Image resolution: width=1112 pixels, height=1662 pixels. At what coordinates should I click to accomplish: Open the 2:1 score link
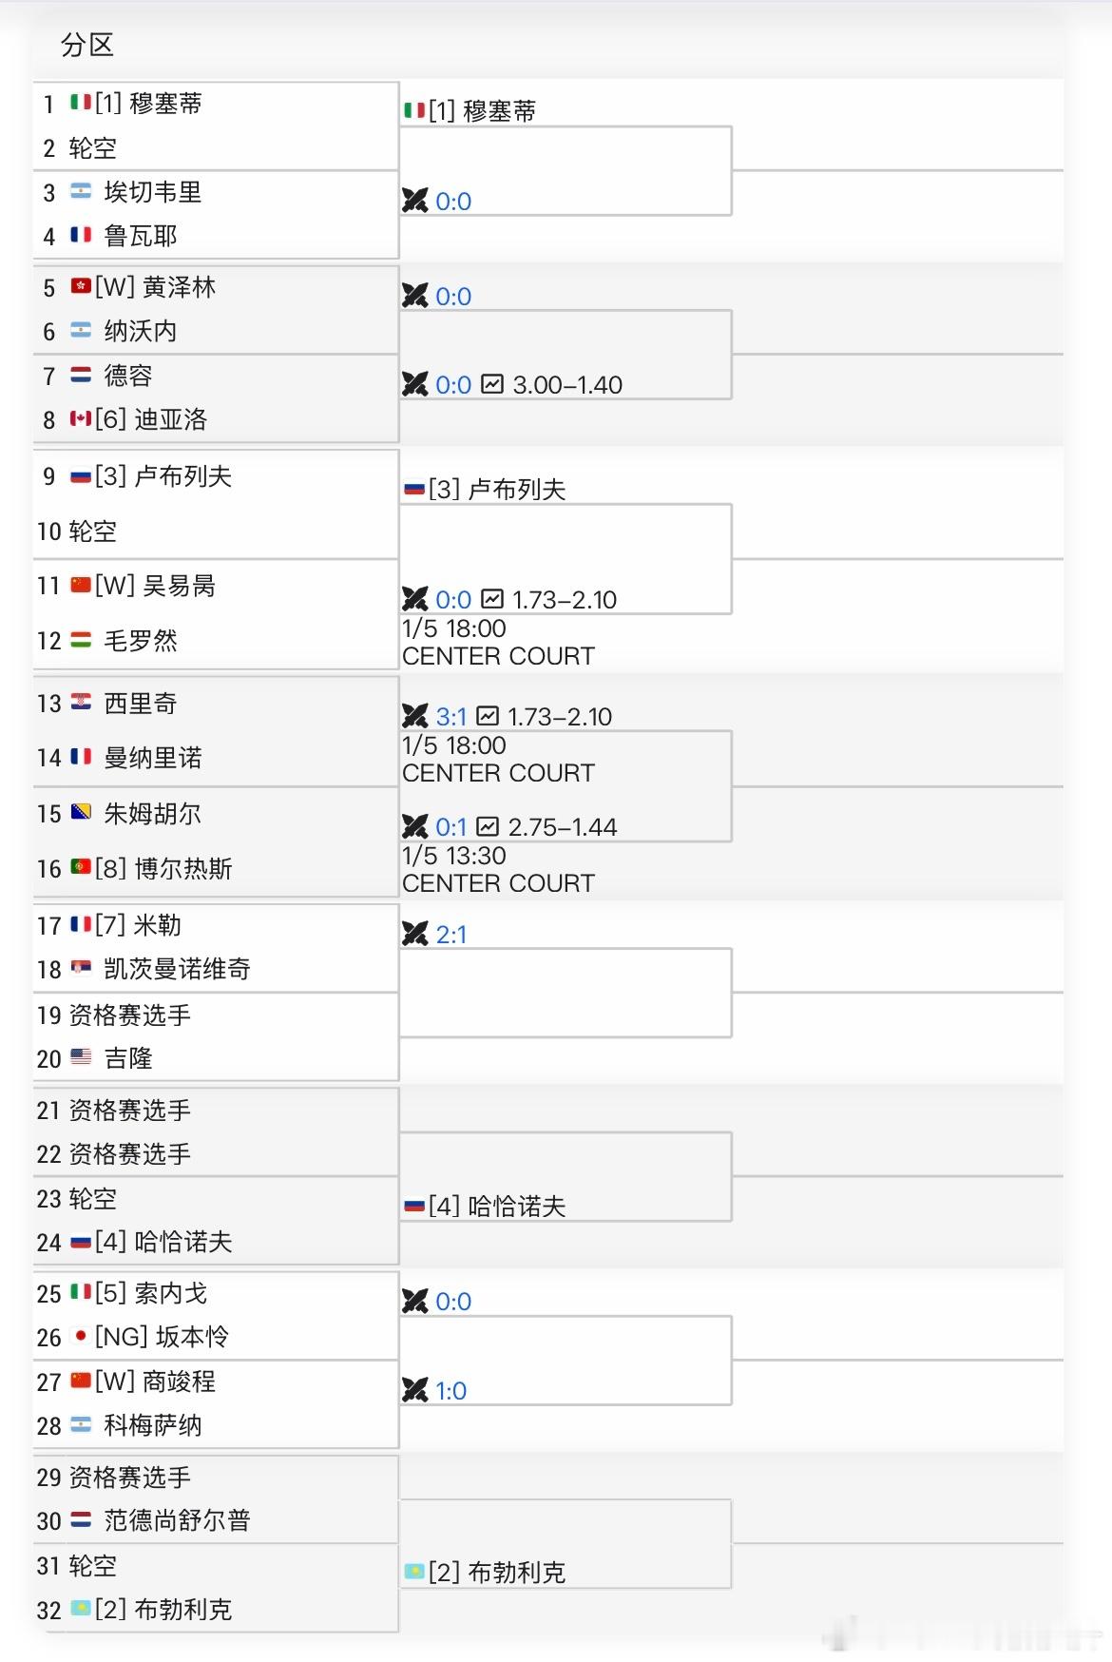click(x=451, y=935)
